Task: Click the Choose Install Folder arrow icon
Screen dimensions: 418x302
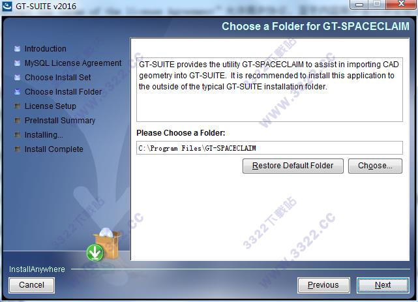Action: (18, 92)
